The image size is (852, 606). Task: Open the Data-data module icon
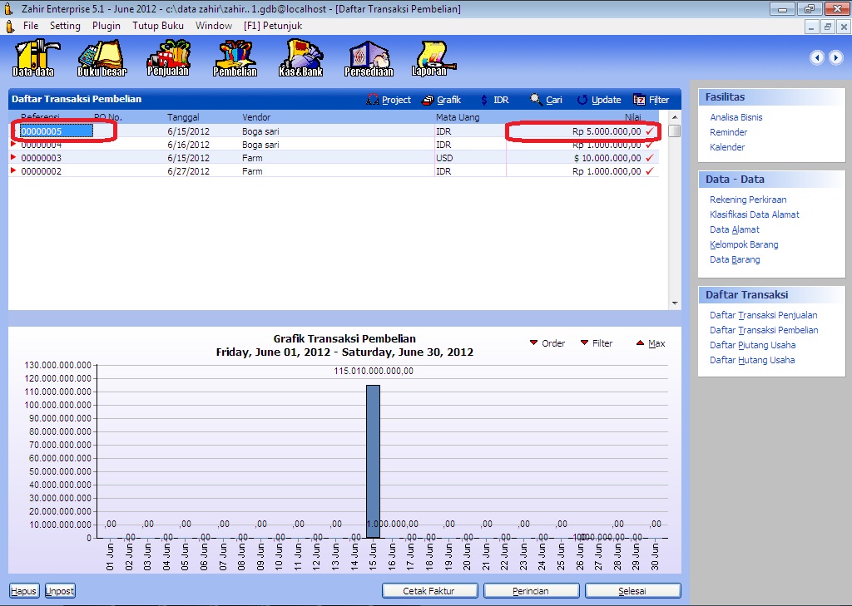click(x=34, y=57)
